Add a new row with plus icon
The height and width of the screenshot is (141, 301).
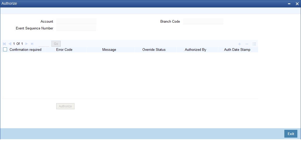click(239, 44)
